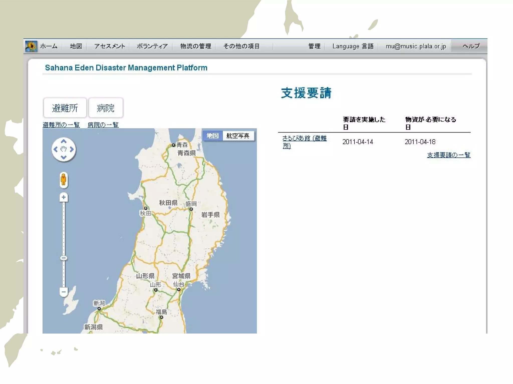
Task: Click the map zoom slider handle
Action: (x=64, y=258)
